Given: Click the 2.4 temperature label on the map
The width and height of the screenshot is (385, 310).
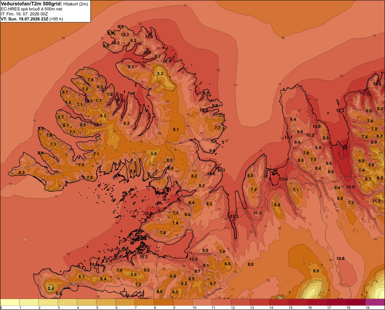Looking at the screenshot, I should pyautogui.click(x=51, y=289).
